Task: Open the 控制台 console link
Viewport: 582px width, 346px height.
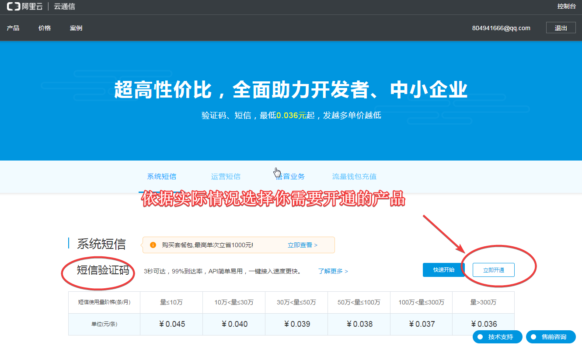Action: pos(566,7)
